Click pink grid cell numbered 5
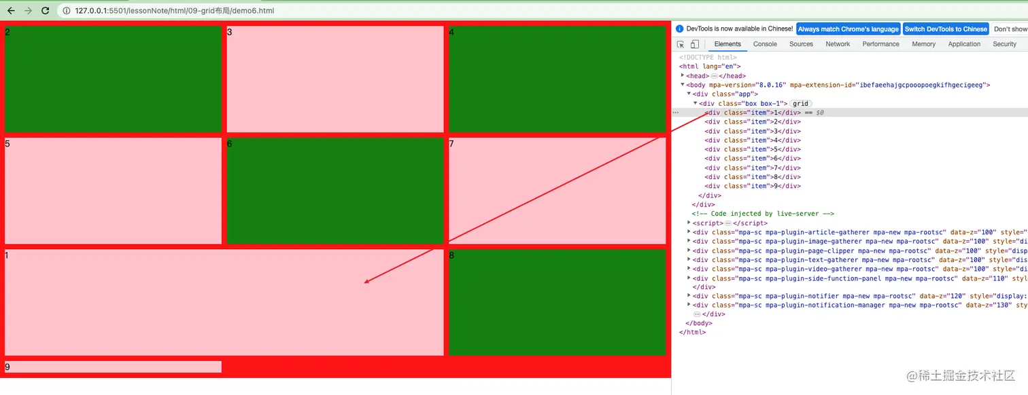The width and height of the screenshot is (1028, 395). [x=114, y=191]
